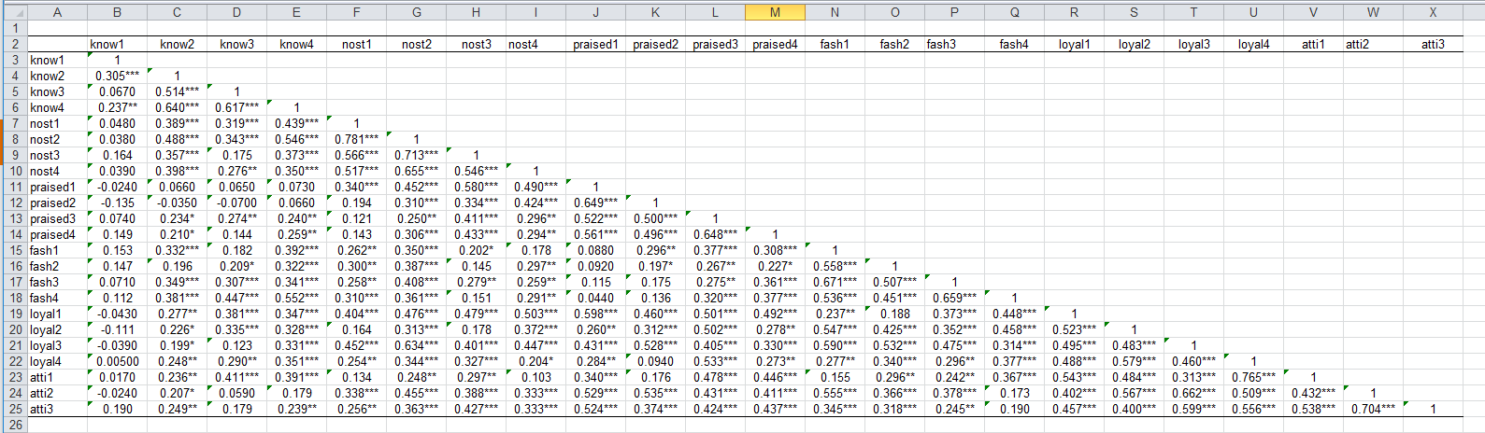Screen dimensions: 1485x433
Task: Select row 2 header number
Action: pyautogui.click(x=14, y=44)
